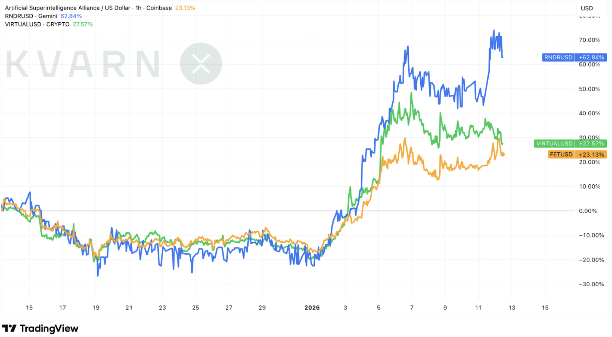Select the RNDRUSD · Gemini legend entry
Image resolution: width=612 pixels, height=337 pixels.
point(31,16)
